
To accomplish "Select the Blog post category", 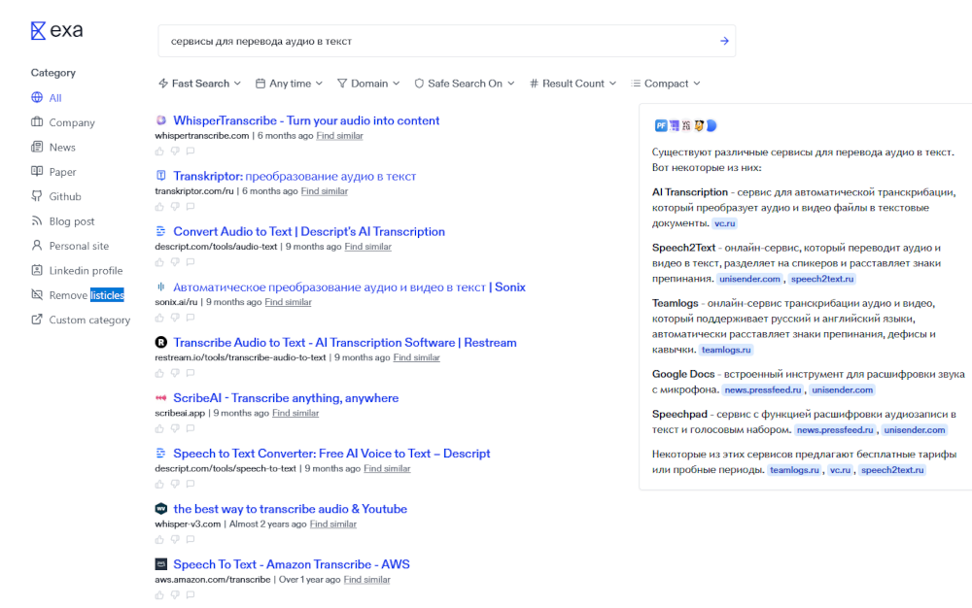I will 63,221.
